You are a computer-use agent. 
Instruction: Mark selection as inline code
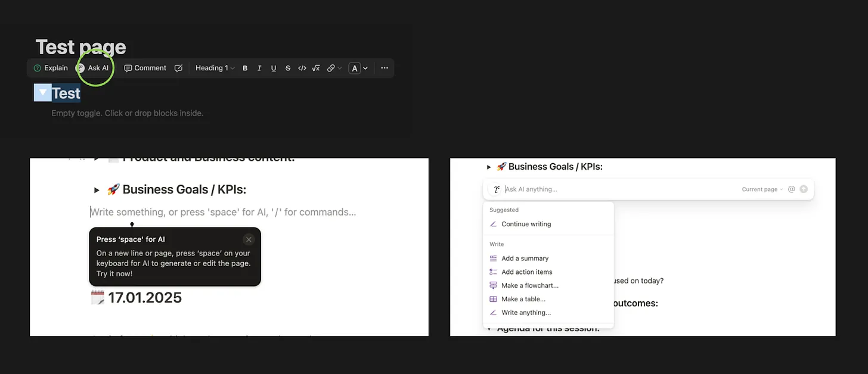[302, 68]
